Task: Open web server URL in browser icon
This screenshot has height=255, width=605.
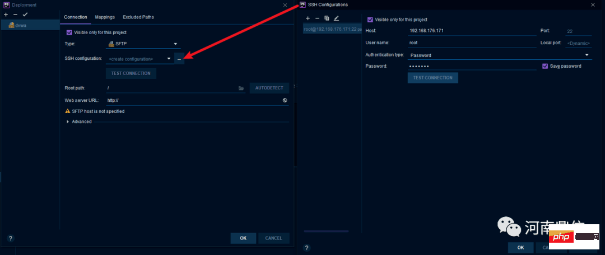Action: (x=285, y=100)
